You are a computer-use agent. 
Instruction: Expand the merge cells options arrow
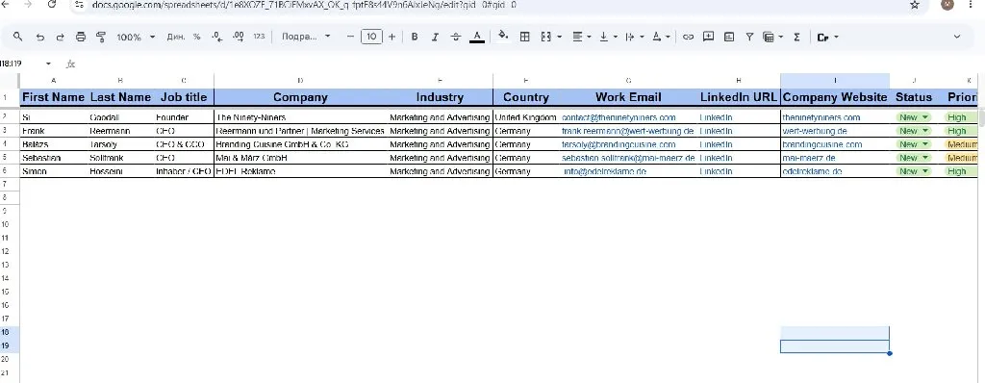pos(559,38)
